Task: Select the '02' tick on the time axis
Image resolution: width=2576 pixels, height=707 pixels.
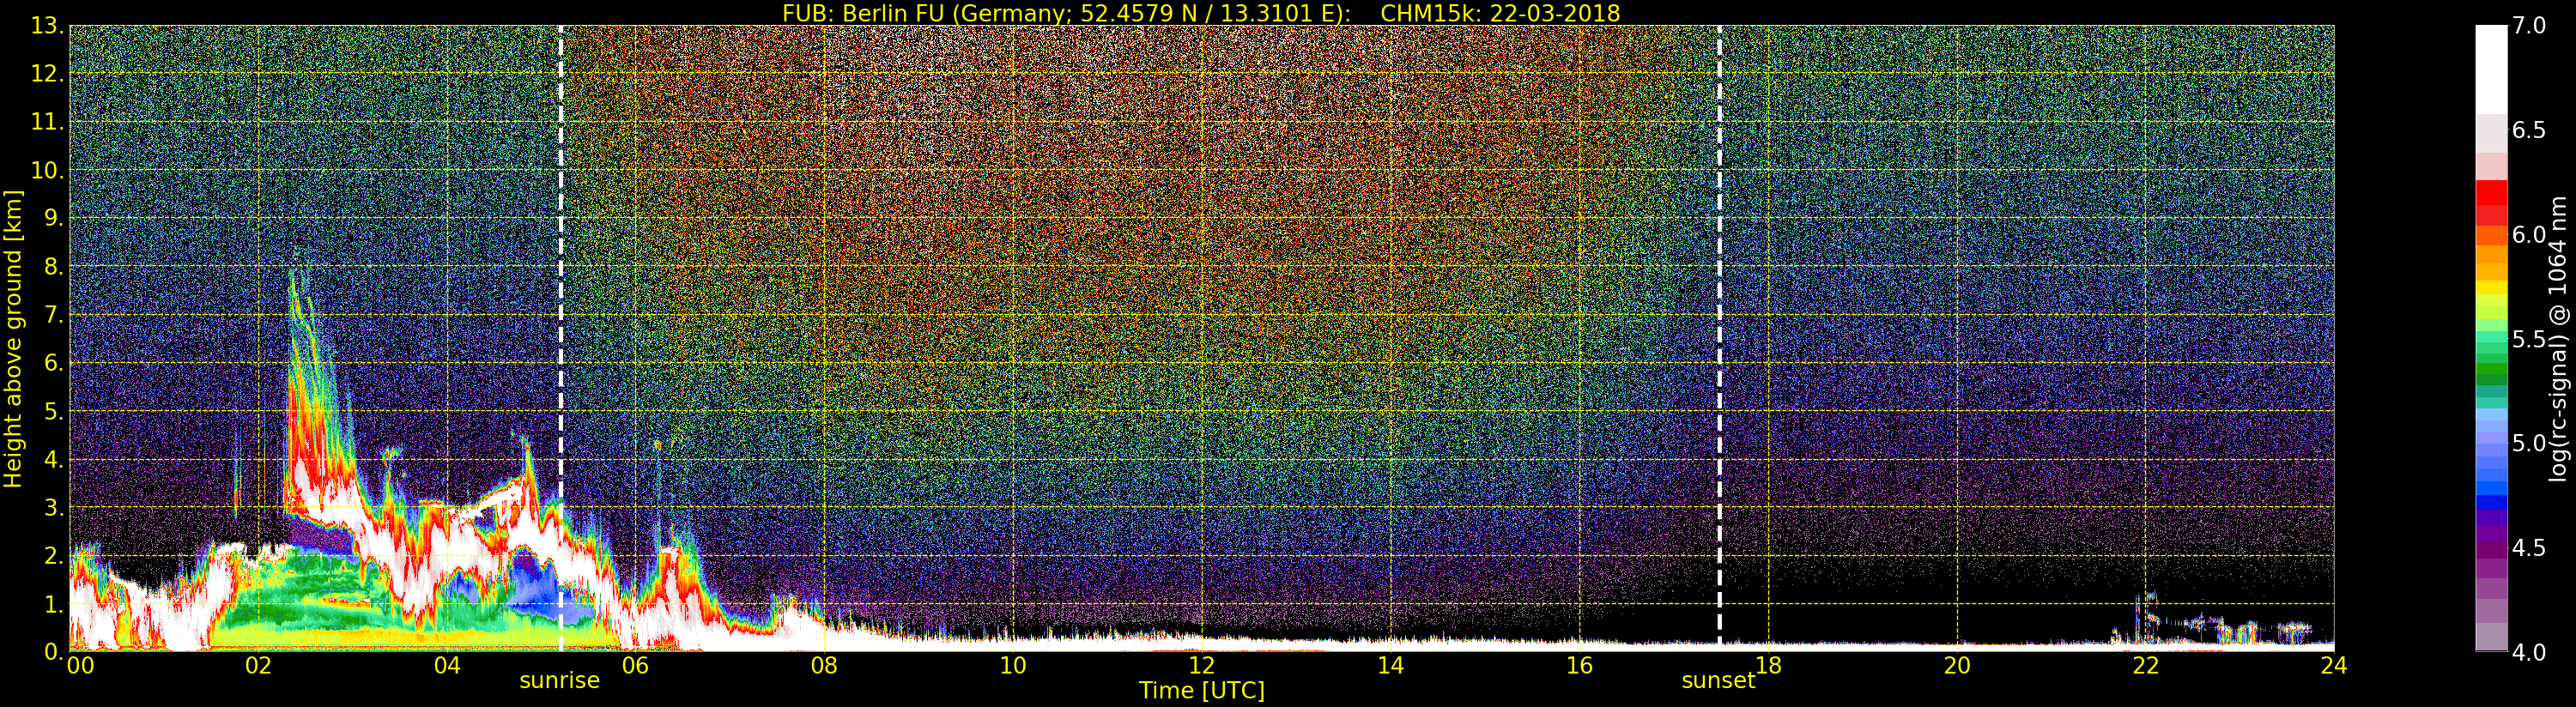Action: point(258,665)
